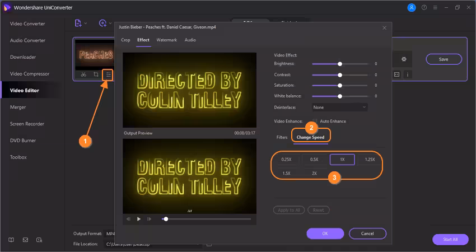The width and height of the screenshot is (476, 252).
Task: Play the output preview video
Action: 139,219
